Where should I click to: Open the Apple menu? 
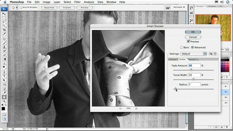5,2
